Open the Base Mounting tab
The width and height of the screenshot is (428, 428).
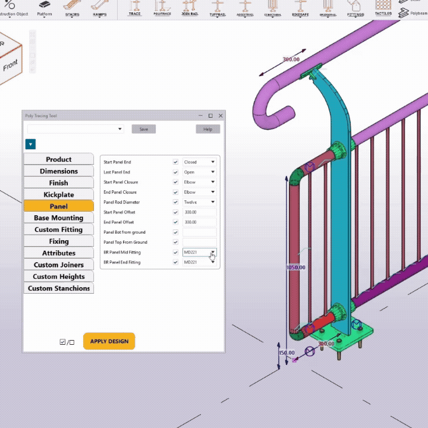click(x=59, y=218)
